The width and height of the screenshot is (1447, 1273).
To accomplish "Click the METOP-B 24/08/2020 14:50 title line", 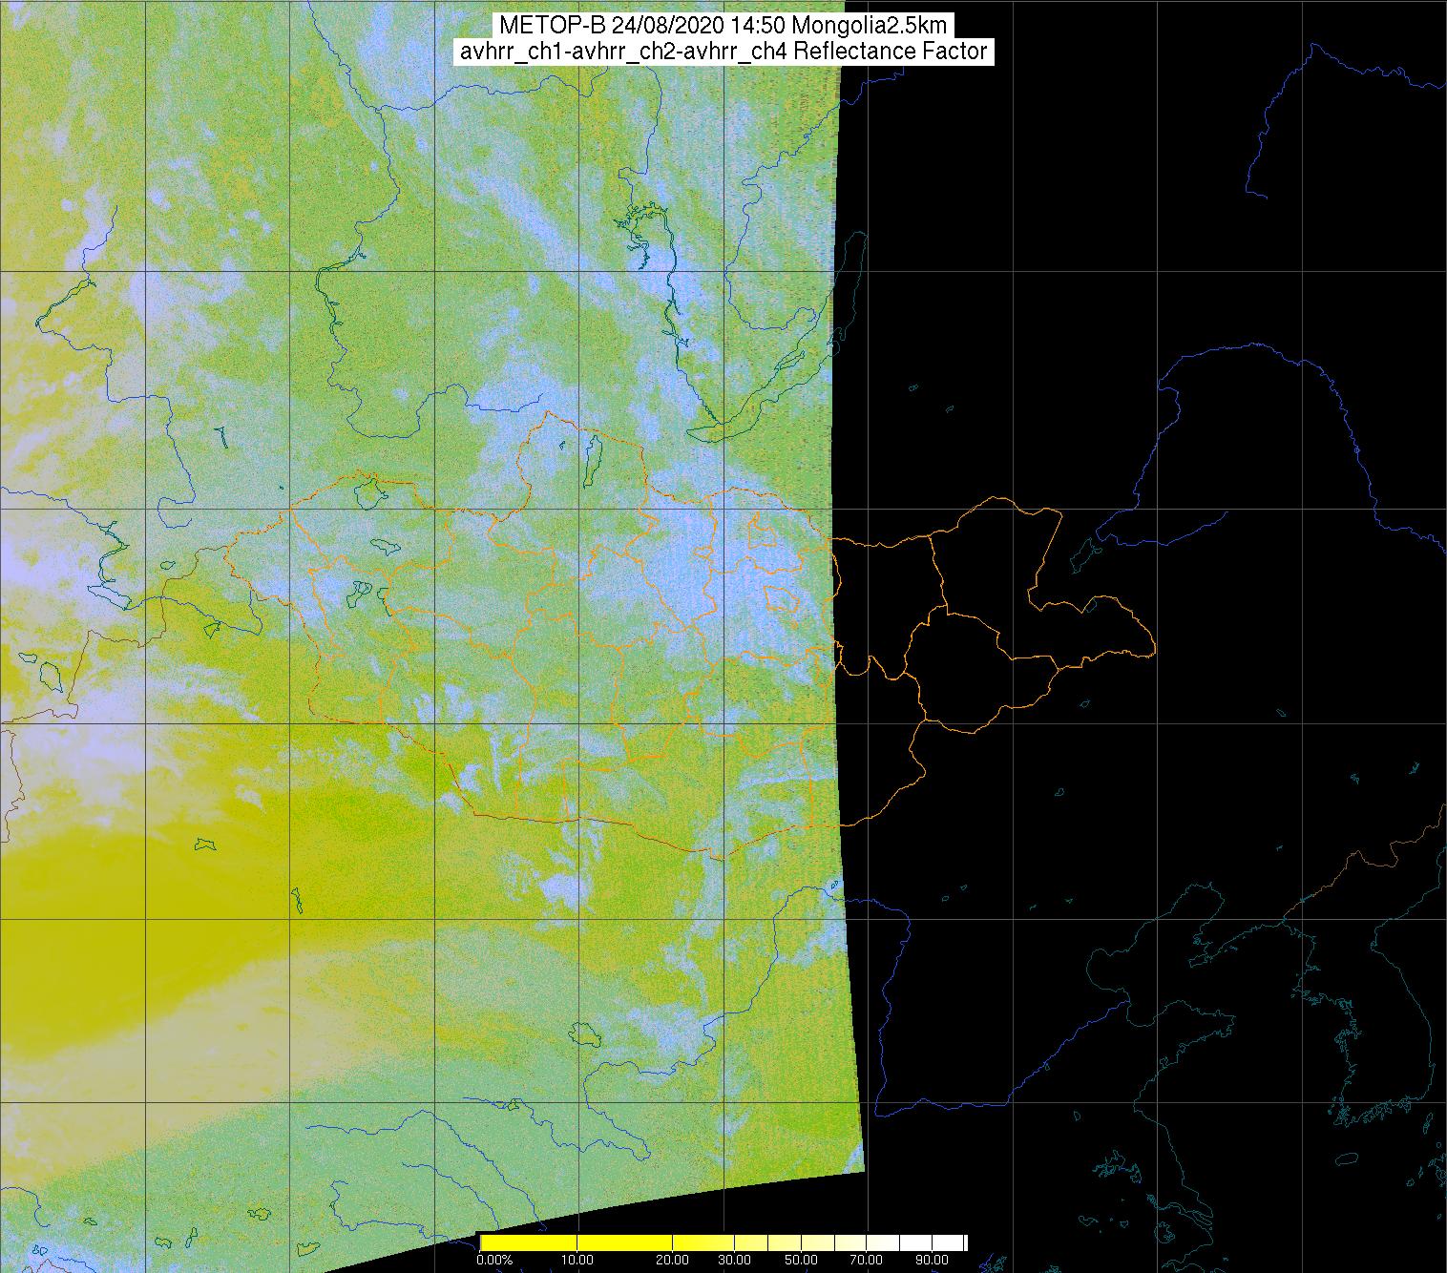I will (x=723, y=25).
